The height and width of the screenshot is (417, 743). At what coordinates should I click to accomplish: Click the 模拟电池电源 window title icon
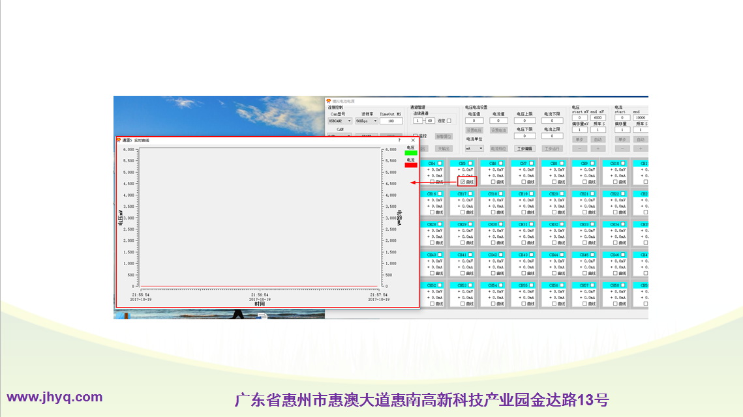point(329,101)
